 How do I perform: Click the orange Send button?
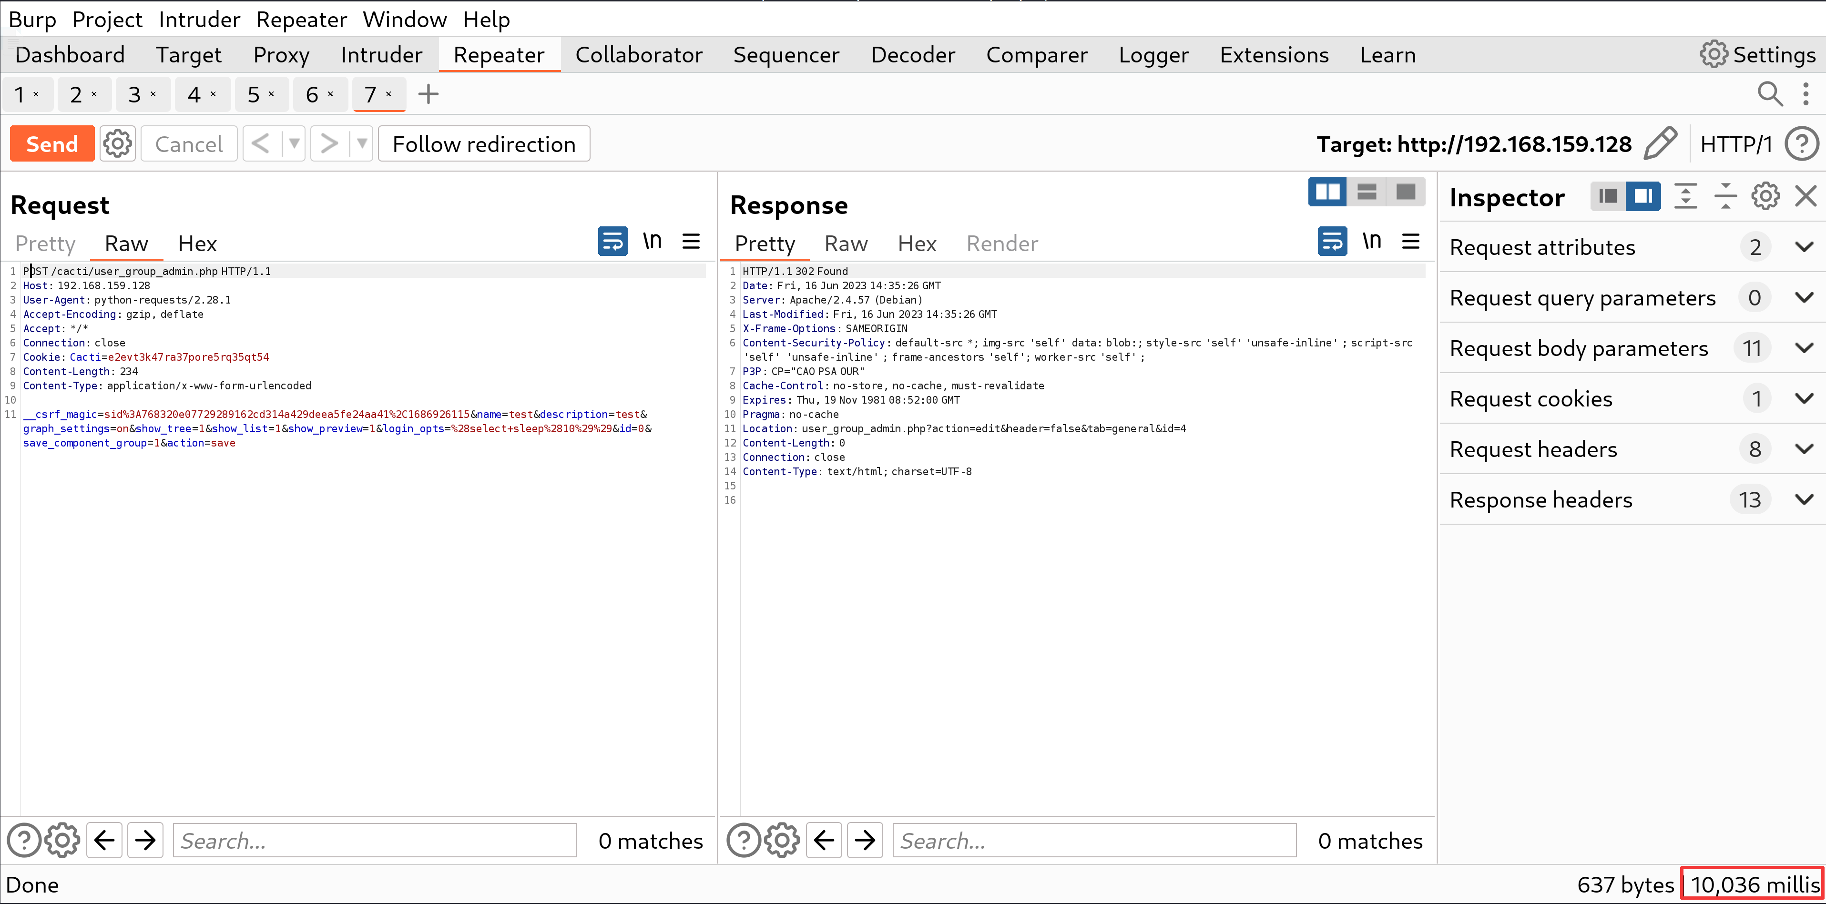[x=52, y=144]
